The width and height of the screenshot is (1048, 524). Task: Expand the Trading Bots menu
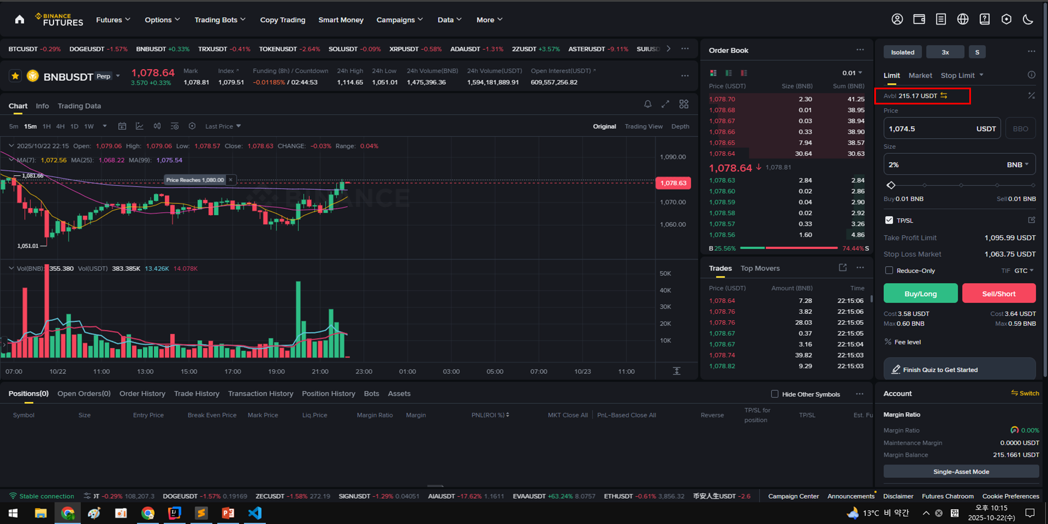pyautogui.click(x=220, y=20)
